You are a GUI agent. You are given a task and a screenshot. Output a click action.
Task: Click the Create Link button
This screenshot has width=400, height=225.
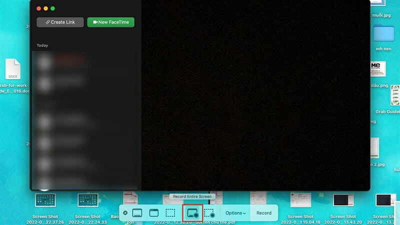click(60, 22)
